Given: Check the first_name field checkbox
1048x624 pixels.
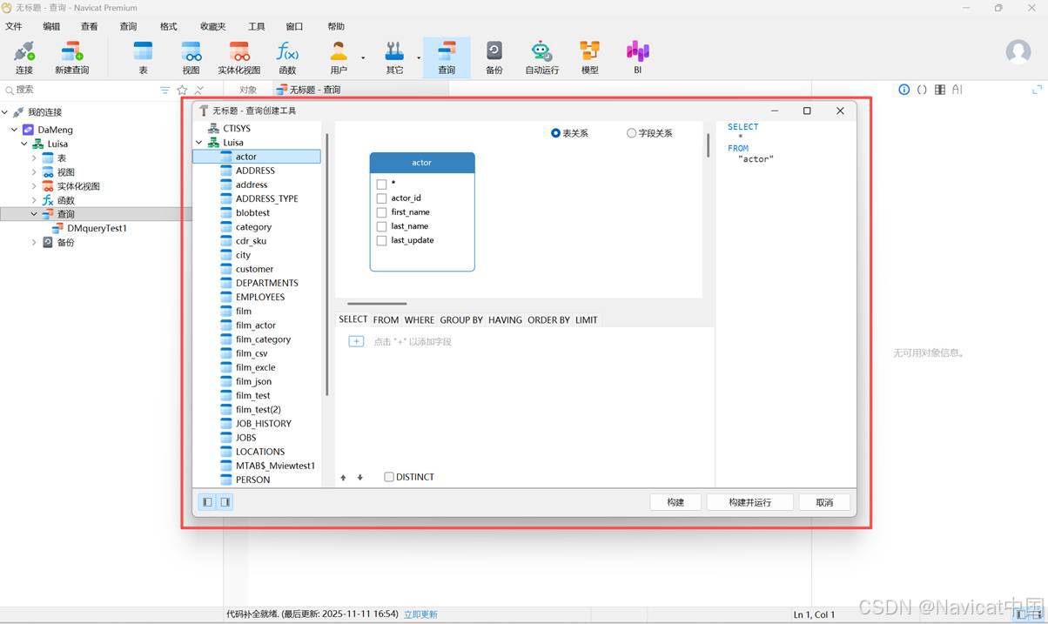Looking at the screenshot, I should [381, 212].
